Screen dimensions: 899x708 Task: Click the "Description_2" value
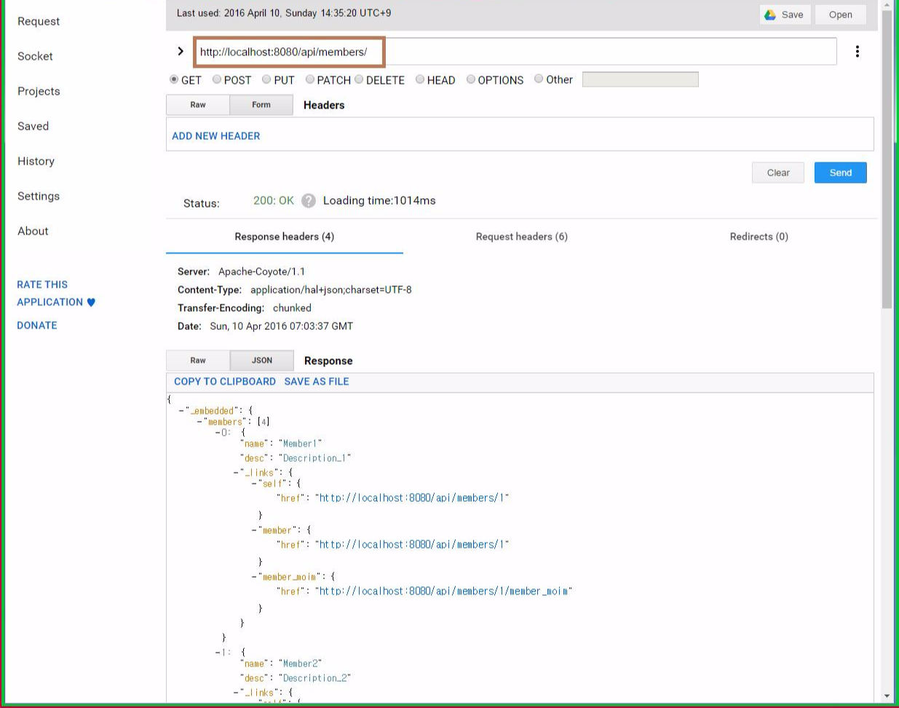315,678
